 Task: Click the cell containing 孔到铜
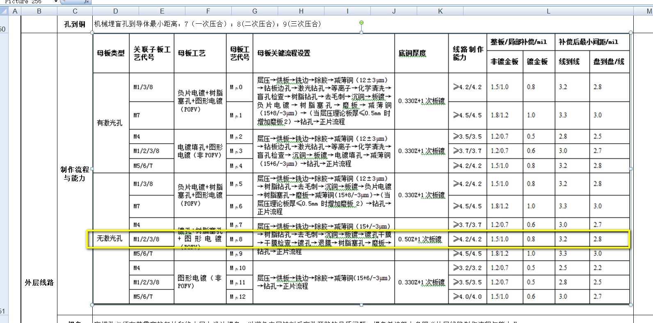75,24
